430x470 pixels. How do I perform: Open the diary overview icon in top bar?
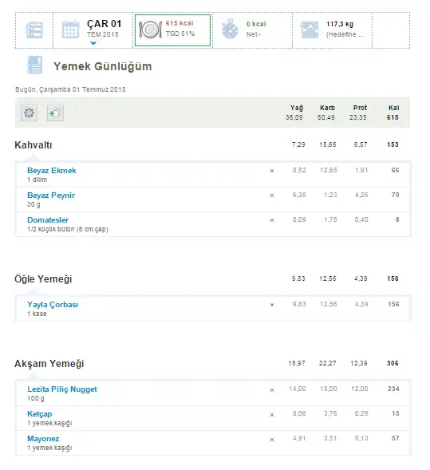(x=34, y=30)
